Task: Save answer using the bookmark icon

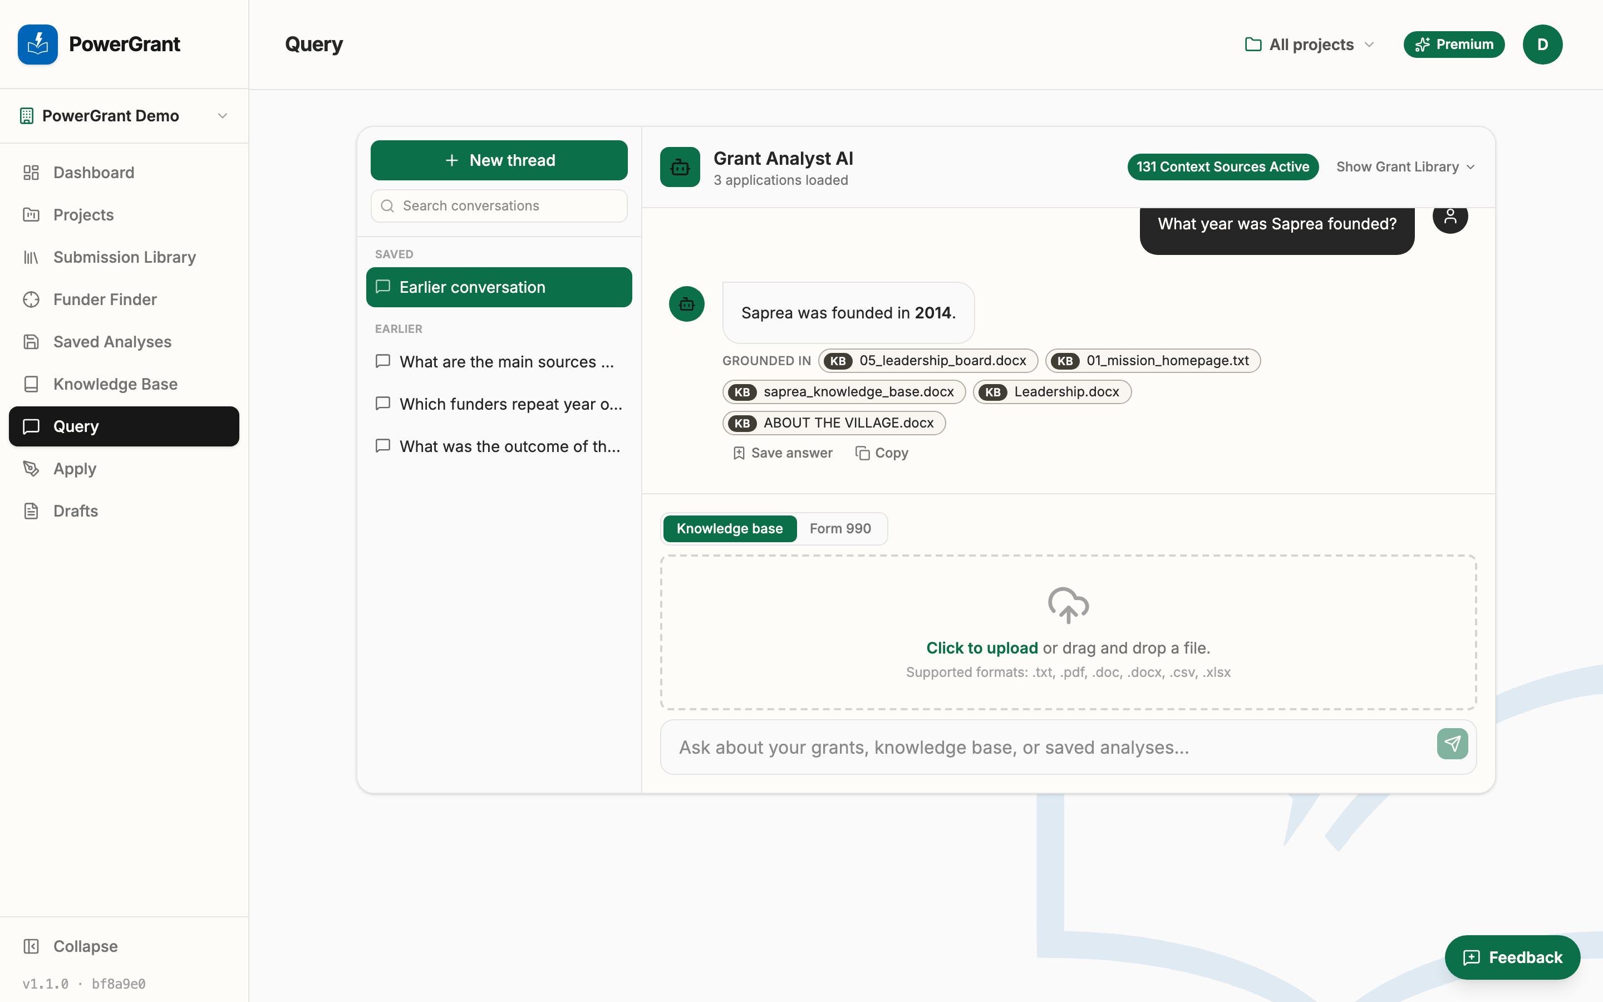Action: (739, 453)
